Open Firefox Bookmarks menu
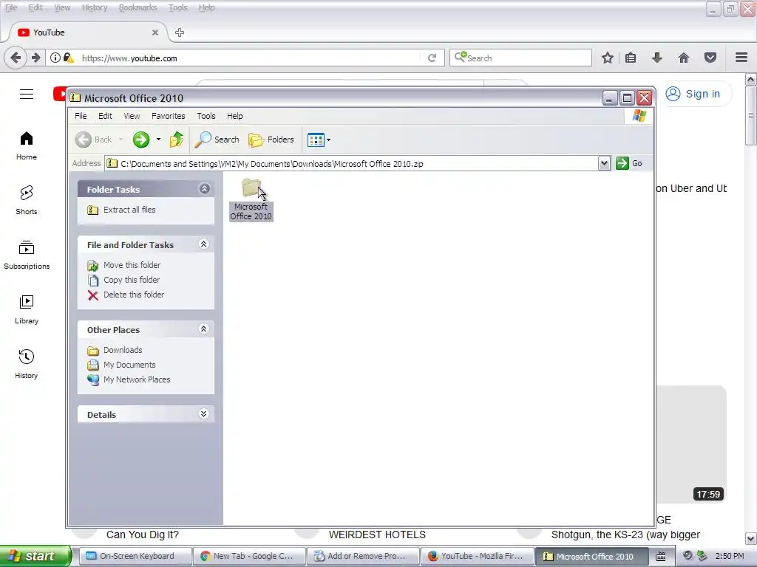The width and height of the screenshot is (757, 567). 138,7
